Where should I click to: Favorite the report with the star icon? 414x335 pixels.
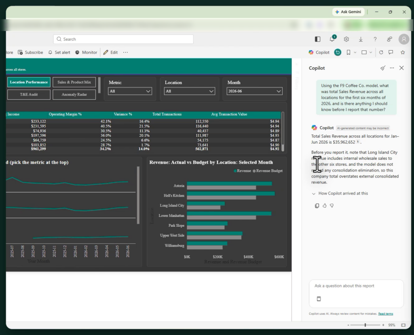(403, 52)
